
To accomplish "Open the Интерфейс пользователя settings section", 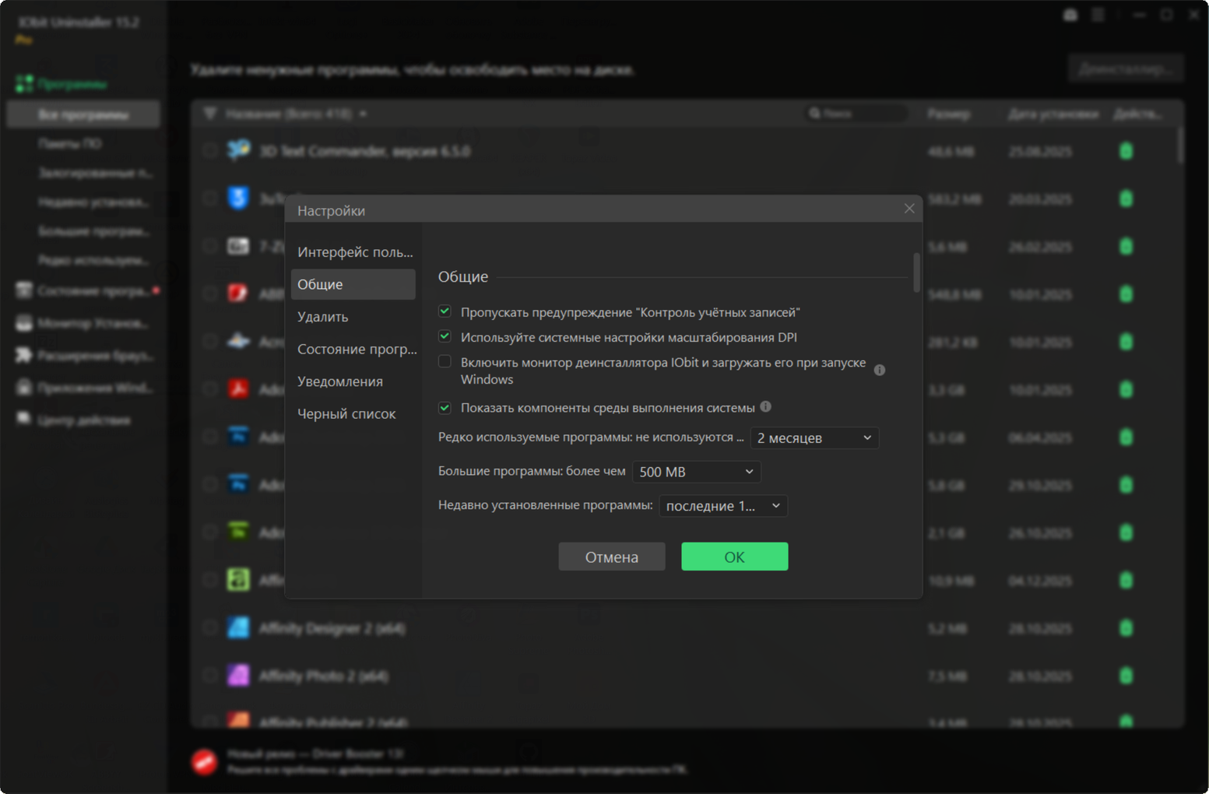I will click(355, 252).
